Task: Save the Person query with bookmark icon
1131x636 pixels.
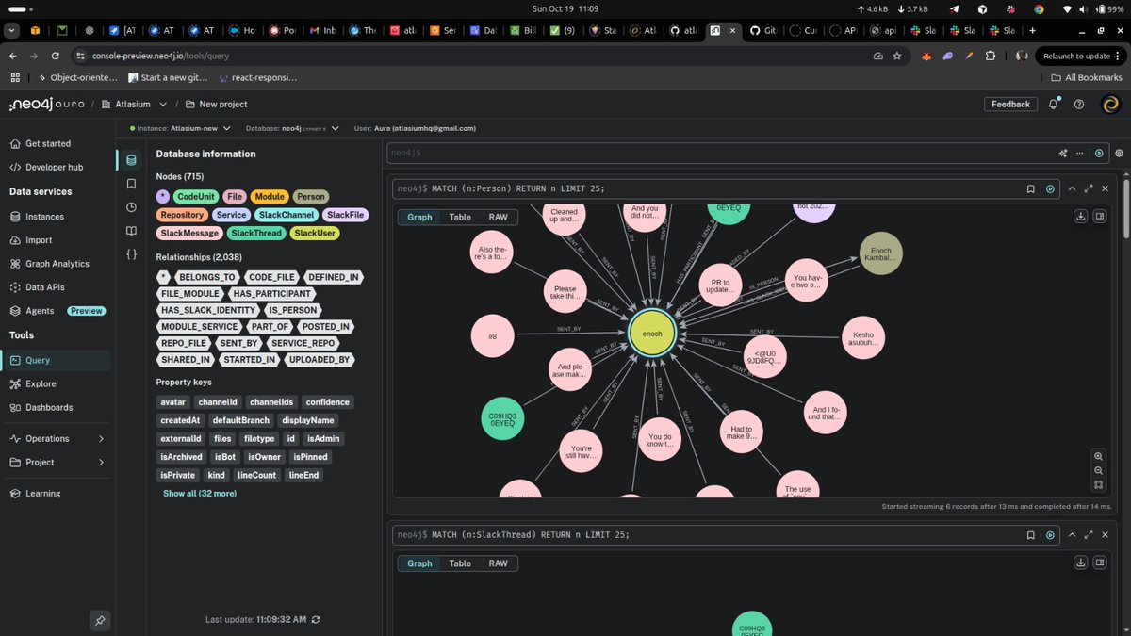Action: [1031, 188]
